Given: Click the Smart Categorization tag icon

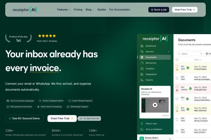Looking at the screenshot, I should [x=40, y=101].
